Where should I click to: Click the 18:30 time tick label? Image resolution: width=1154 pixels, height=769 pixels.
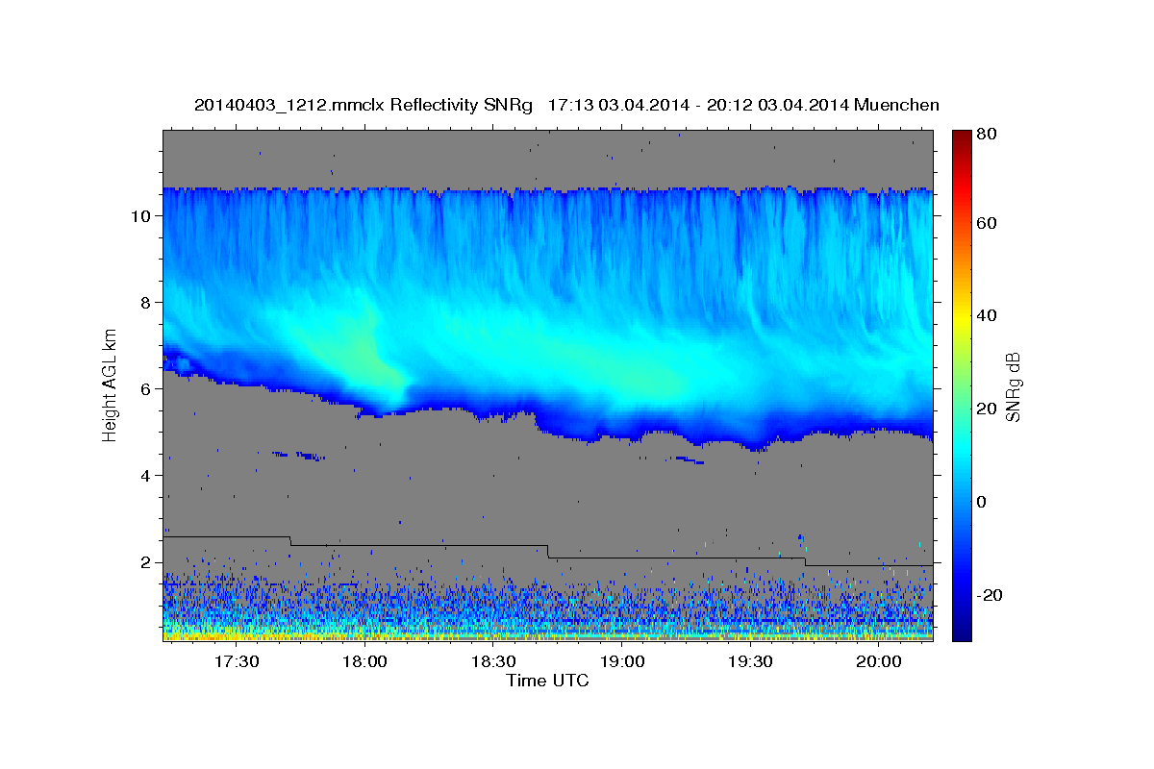[493, 661]
